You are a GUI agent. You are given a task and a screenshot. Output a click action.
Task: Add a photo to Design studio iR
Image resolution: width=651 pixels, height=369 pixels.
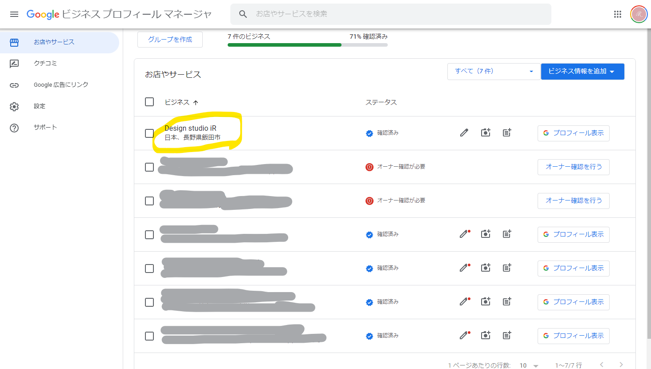point(485,132)
